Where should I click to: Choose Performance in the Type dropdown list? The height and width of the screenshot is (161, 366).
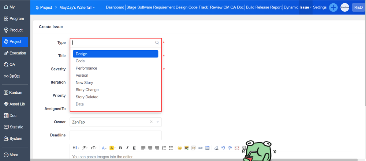point(86,68)
